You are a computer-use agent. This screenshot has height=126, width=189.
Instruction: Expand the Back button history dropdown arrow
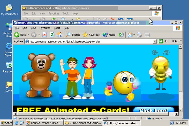(28, 35)
